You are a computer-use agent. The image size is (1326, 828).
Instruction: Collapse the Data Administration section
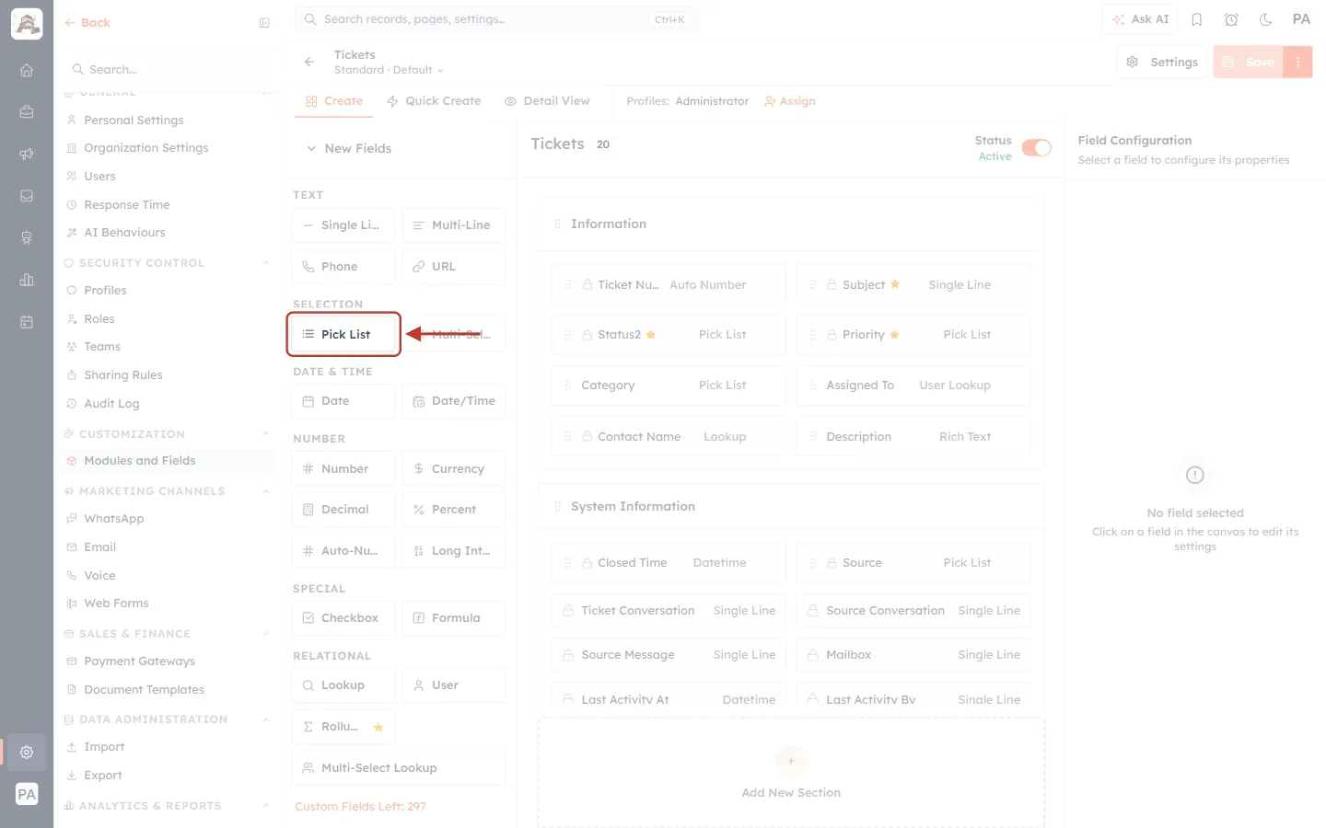pos(266,719)
